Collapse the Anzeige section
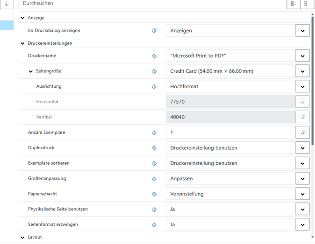The height and width of the screenshot is (244, 315). tap(22, 18)
